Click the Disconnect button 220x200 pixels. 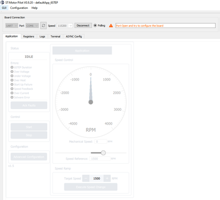(x=83, y=25)
